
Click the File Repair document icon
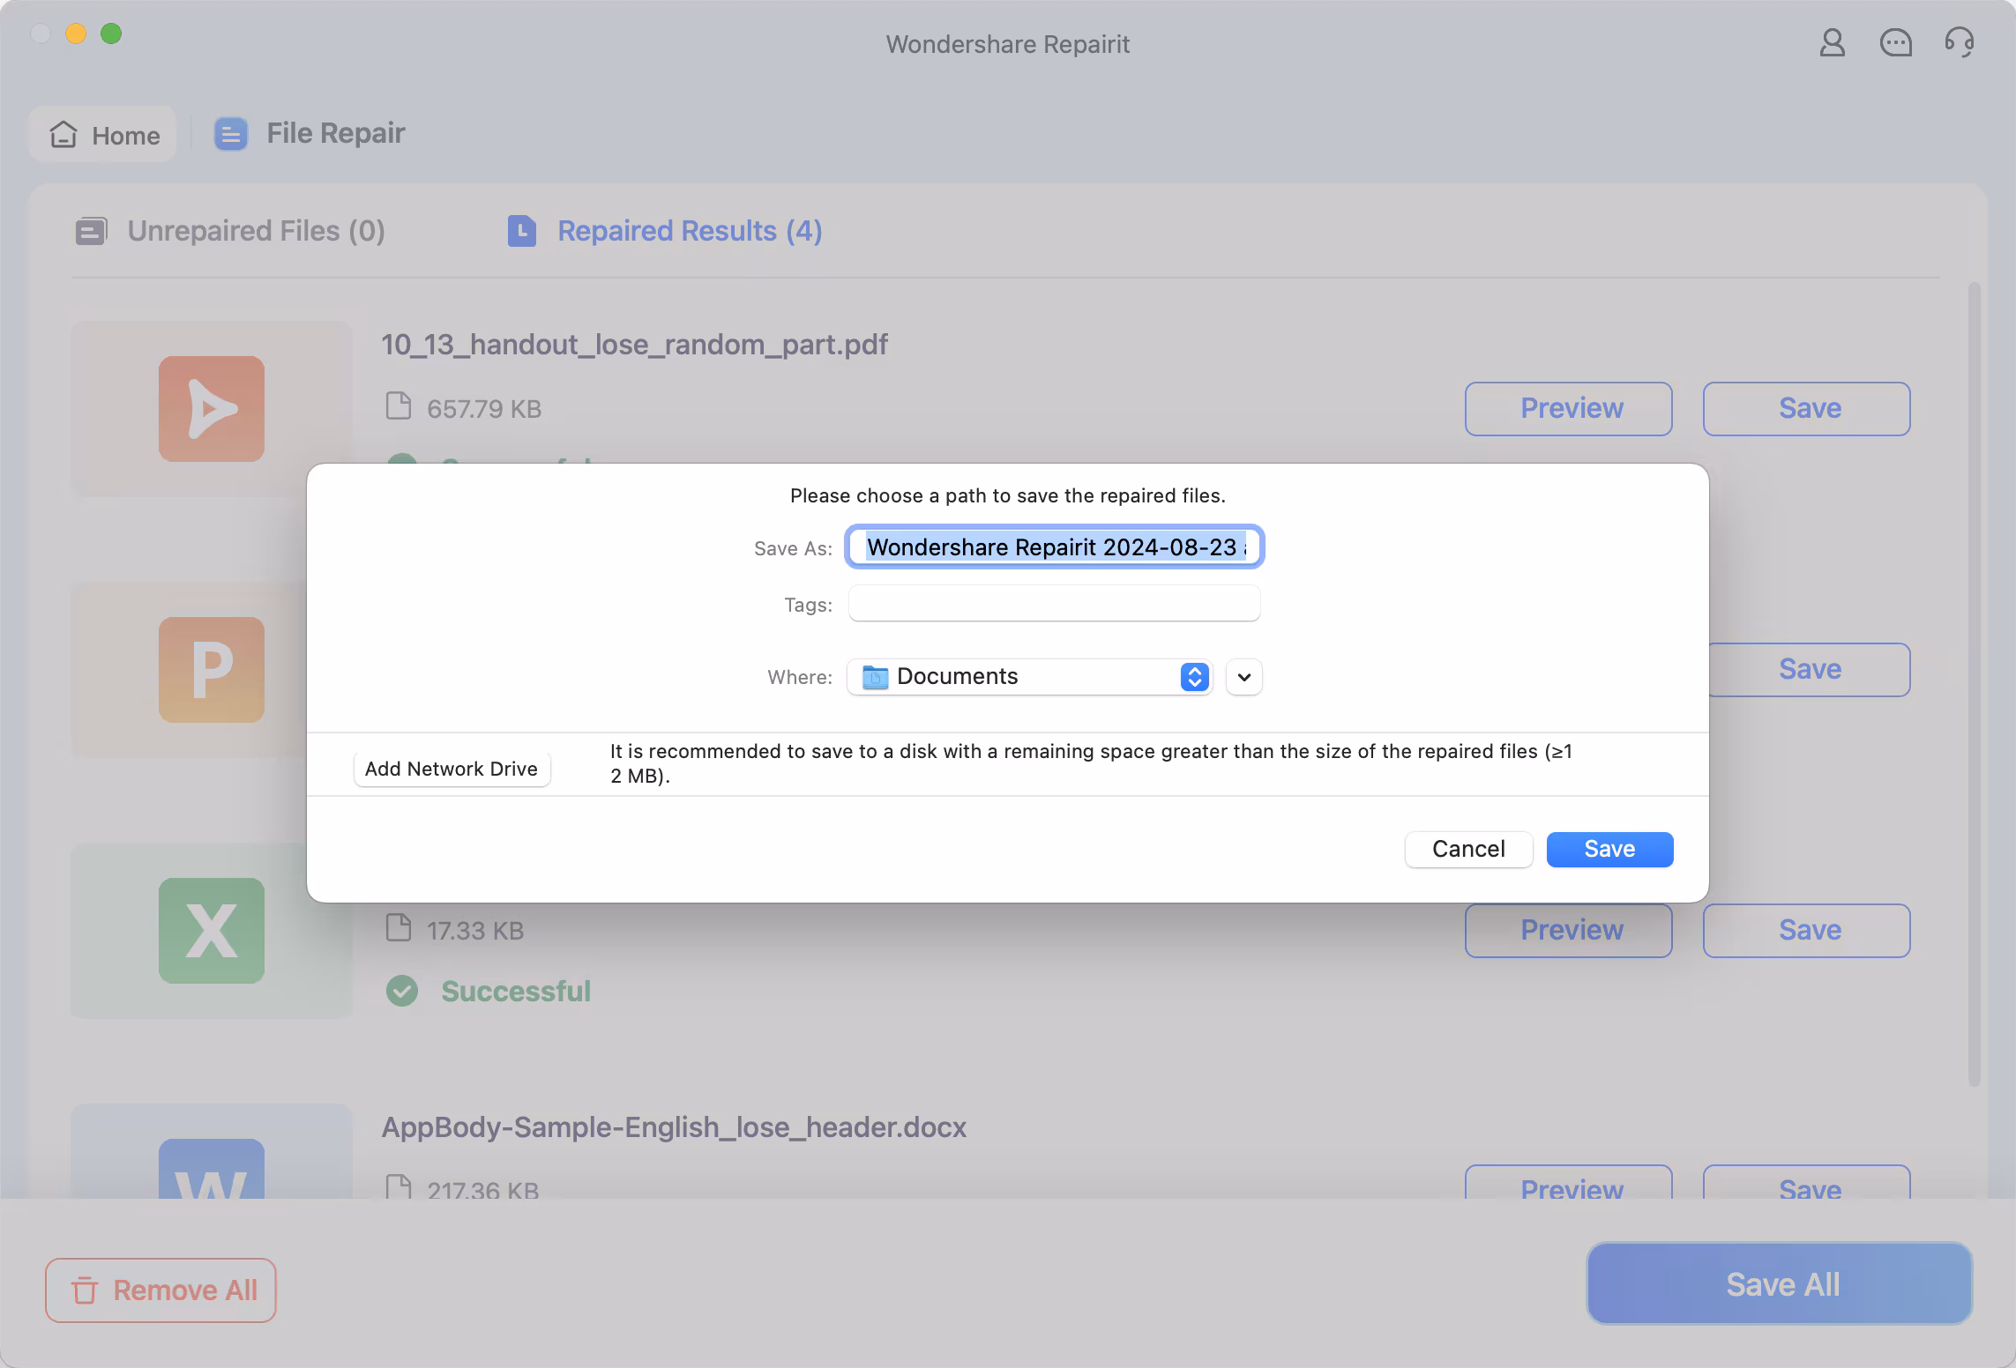pyautogui.click(x=231, y=134)
